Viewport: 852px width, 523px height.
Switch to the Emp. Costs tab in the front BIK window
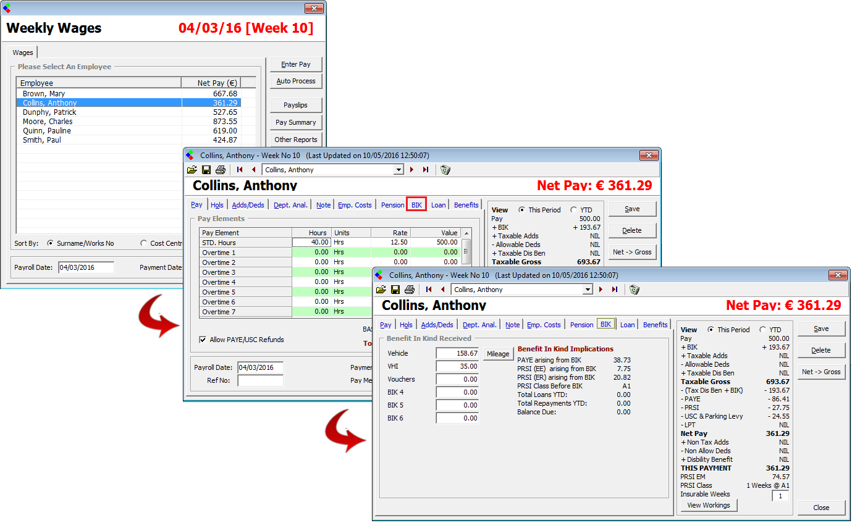click(544, 325)
